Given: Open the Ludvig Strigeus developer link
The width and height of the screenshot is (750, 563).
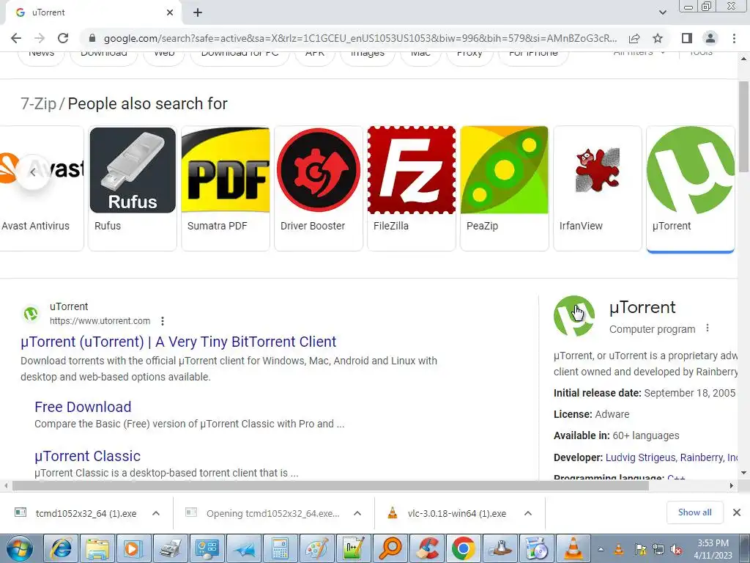Looking at the screenshot, I should point(640,457).
